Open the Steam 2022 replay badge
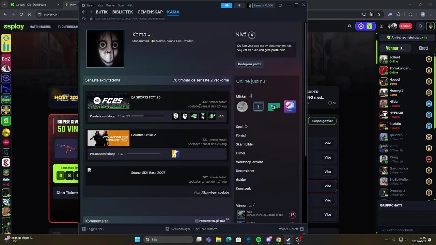This screenshot has width=436, height=245. (x=290, y=107)
